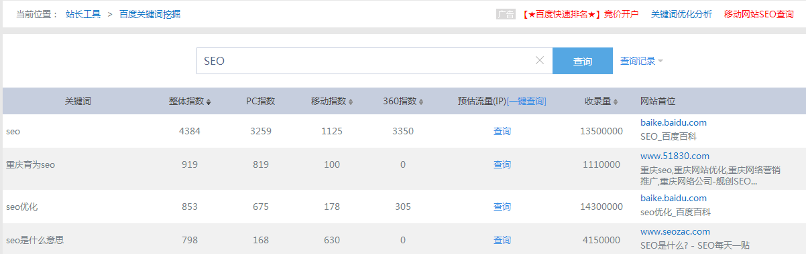Image resolution: width=806 pixels, height=254 pixels.
Task: Click 查询 traffic link for seo row
Action: [502, 132]
